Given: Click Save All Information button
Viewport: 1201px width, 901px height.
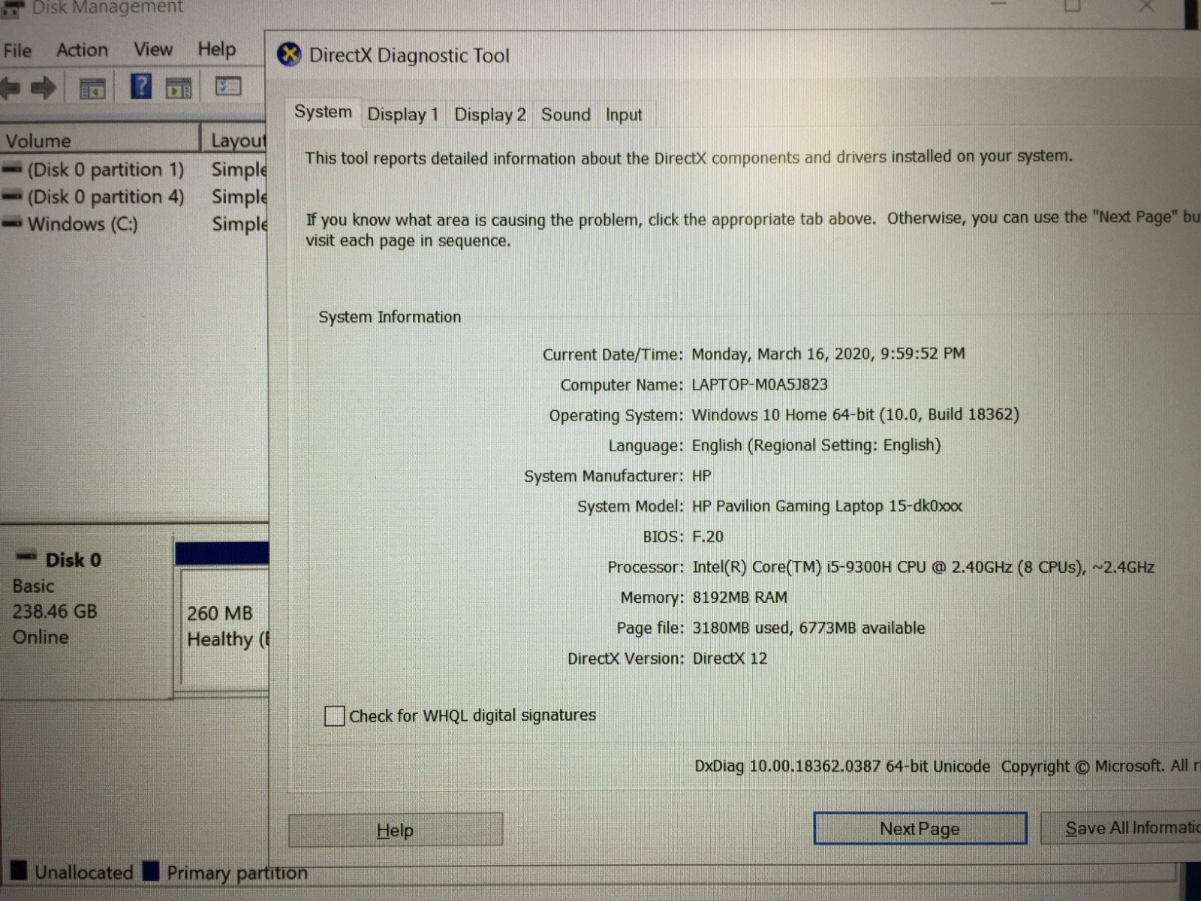Looking at the screenshot, I should 1121,827.
